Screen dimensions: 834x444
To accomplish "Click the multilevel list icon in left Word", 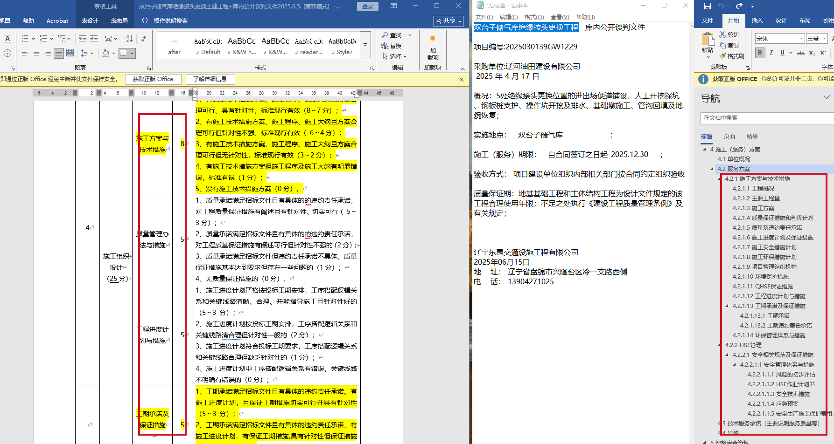I will pyautogui.click(x=62, y=39).
